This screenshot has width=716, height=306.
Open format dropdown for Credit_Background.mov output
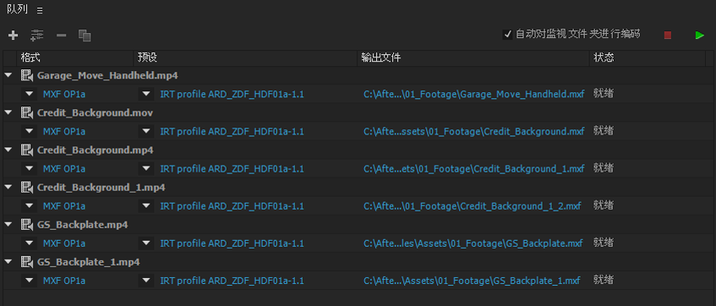30,132
